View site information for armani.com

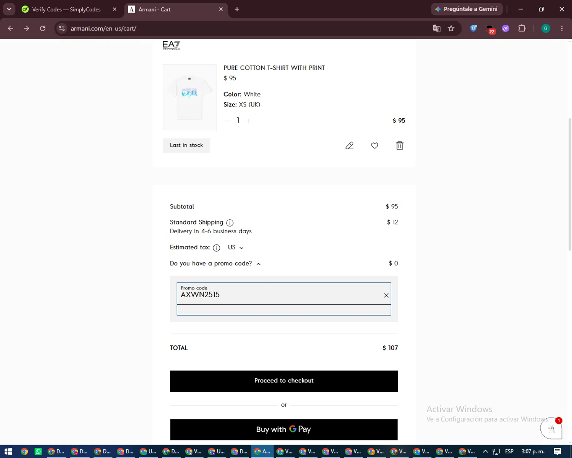(62, 28)
